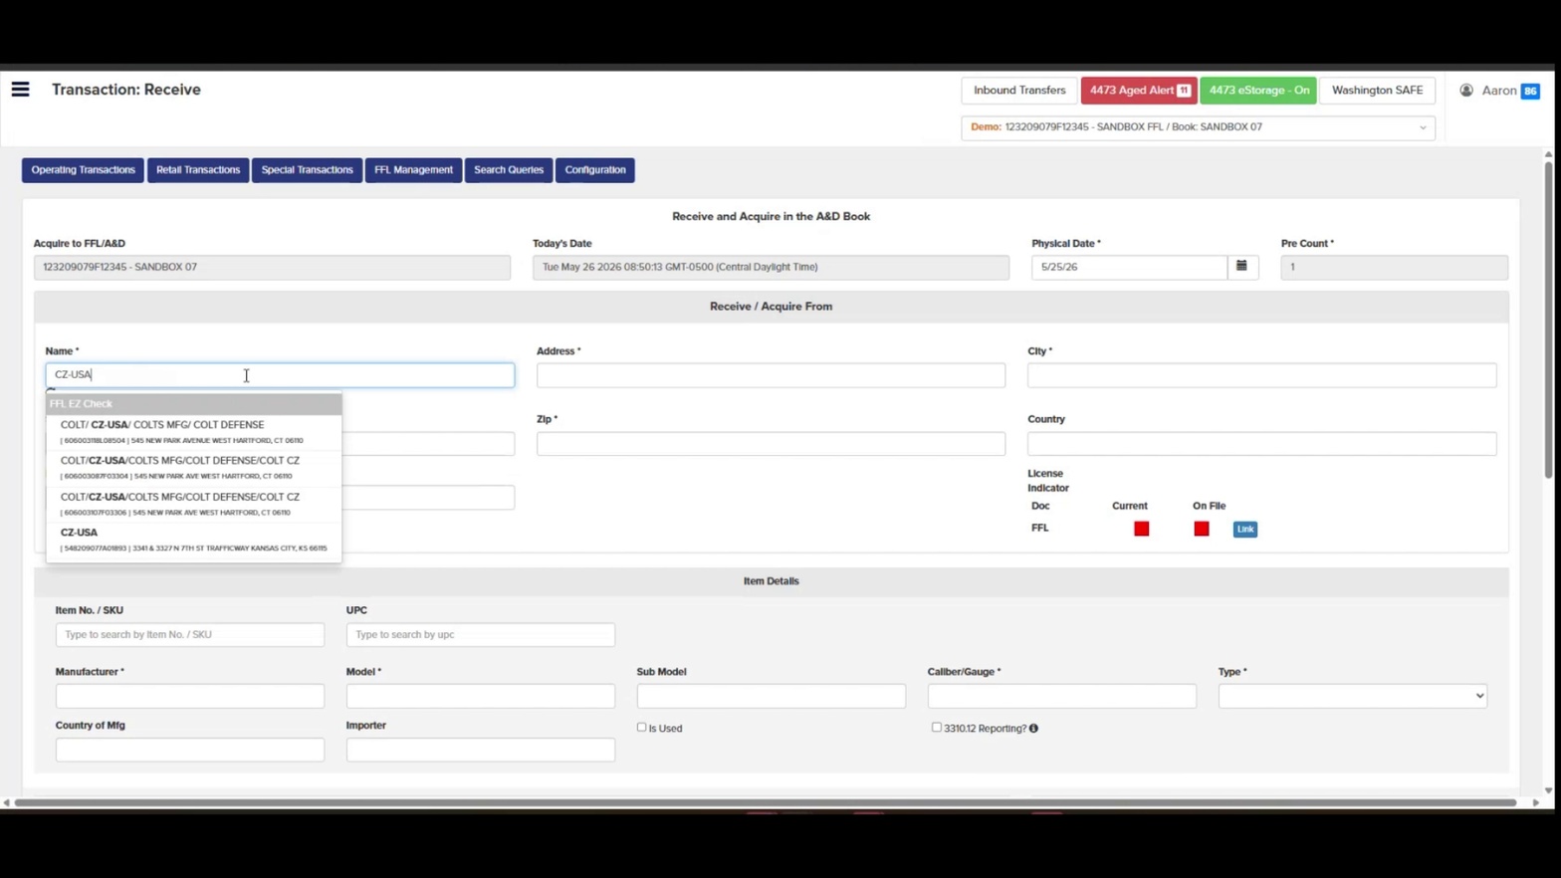
Task: Click the UPC search field
Action: [x=481, y=635]
